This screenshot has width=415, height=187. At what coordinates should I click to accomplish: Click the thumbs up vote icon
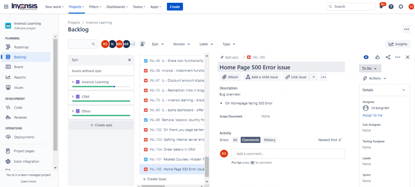[x=377, y=57]
